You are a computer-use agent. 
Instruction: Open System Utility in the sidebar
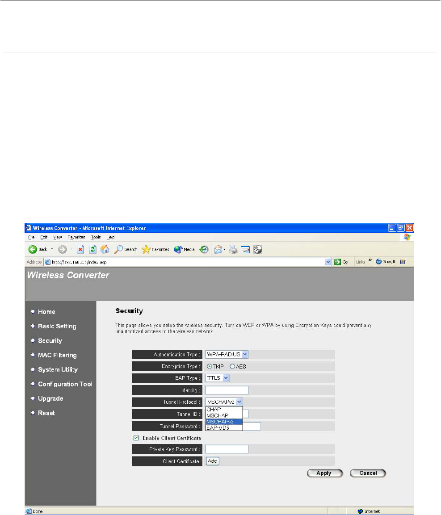pyautogui.click(x=58, y=369)
